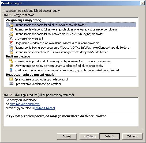146x143 pixels.
Task: Click the sent-mail icon for Sprawdzanie wiadomości po wysłaniu
Action: (x=11, y=84)
